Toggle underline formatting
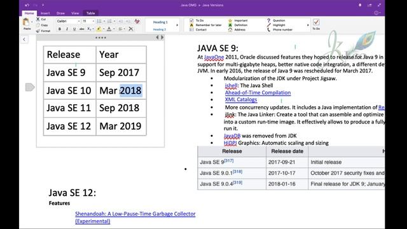This screenshot has height=229, width=407. coord(74,29)
